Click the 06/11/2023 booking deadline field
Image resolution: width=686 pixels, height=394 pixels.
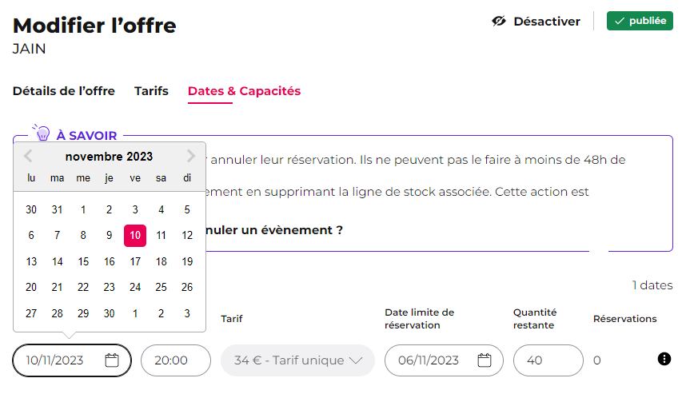[444, 360]
